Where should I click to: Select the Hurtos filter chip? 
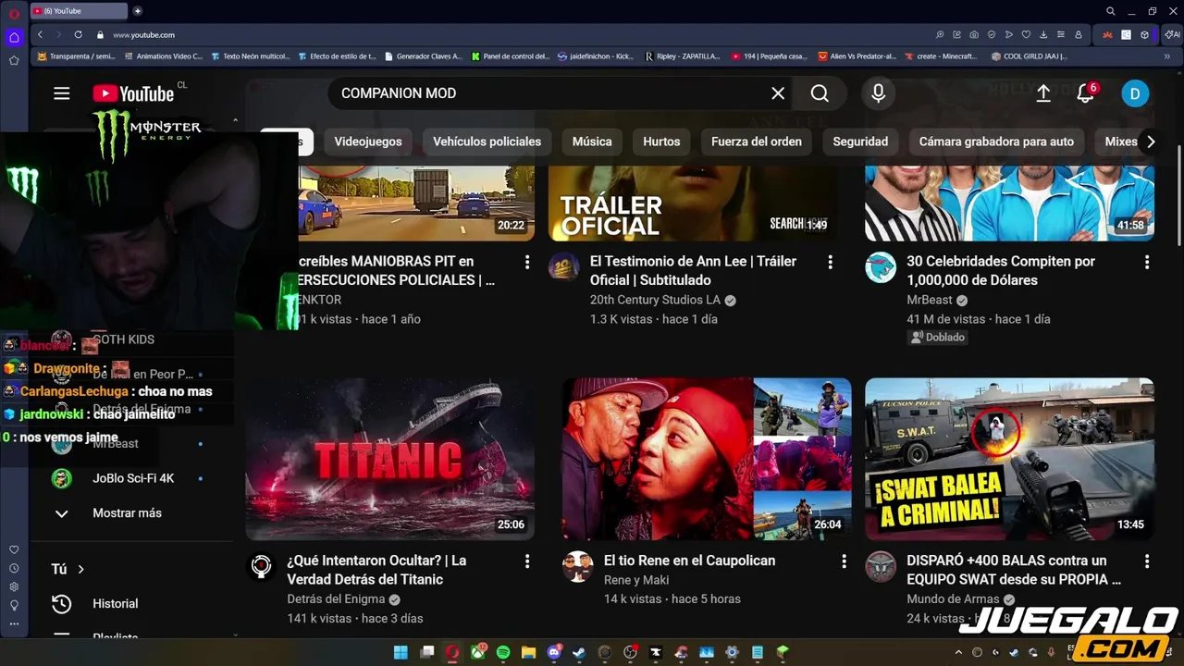[661, 142]
